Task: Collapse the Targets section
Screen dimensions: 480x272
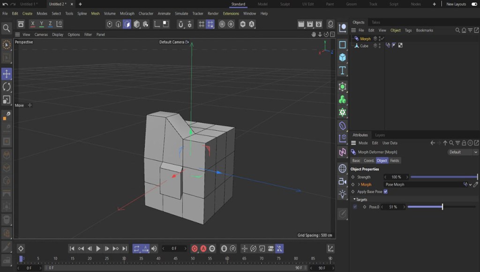Action: coord(355,199)
